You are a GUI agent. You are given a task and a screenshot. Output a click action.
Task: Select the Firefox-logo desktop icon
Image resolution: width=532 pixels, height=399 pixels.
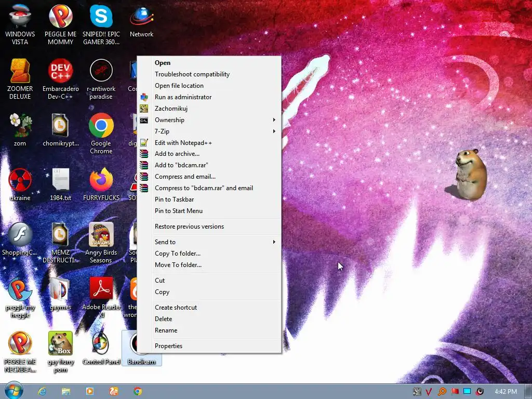click(101, 184)
